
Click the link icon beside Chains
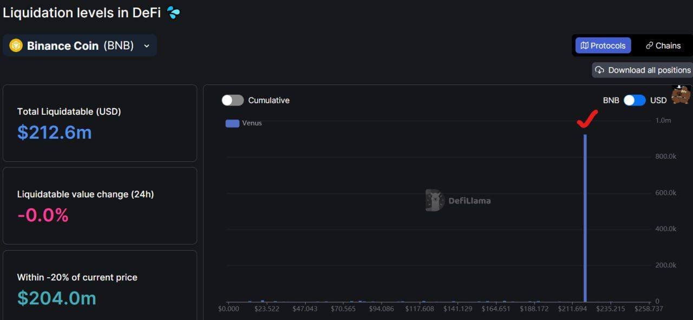tap(649, 45)
